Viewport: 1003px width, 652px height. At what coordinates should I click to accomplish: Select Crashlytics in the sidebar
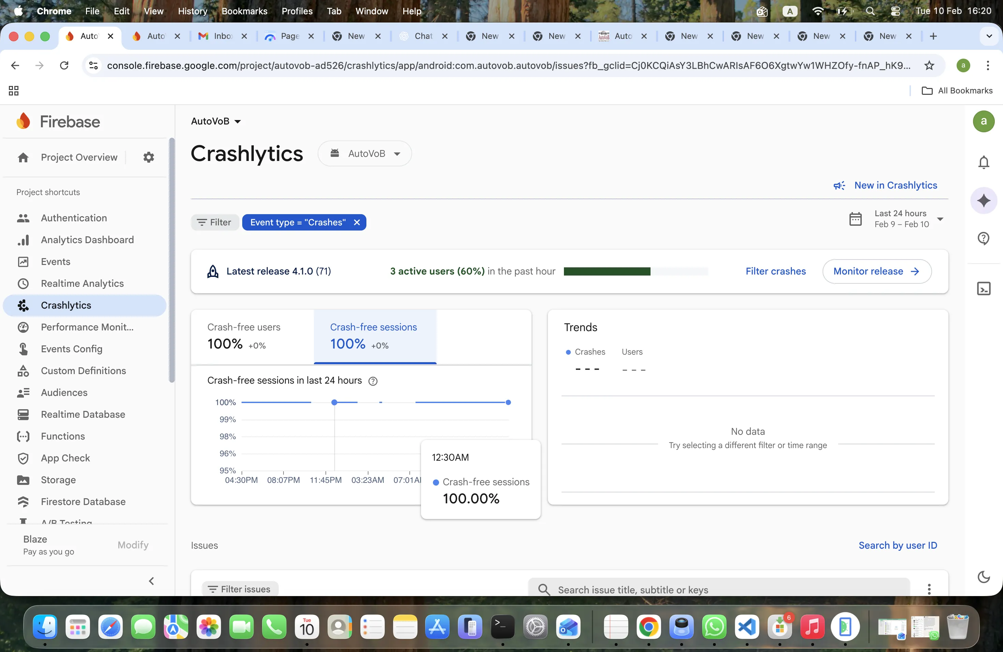pos(84,305)
